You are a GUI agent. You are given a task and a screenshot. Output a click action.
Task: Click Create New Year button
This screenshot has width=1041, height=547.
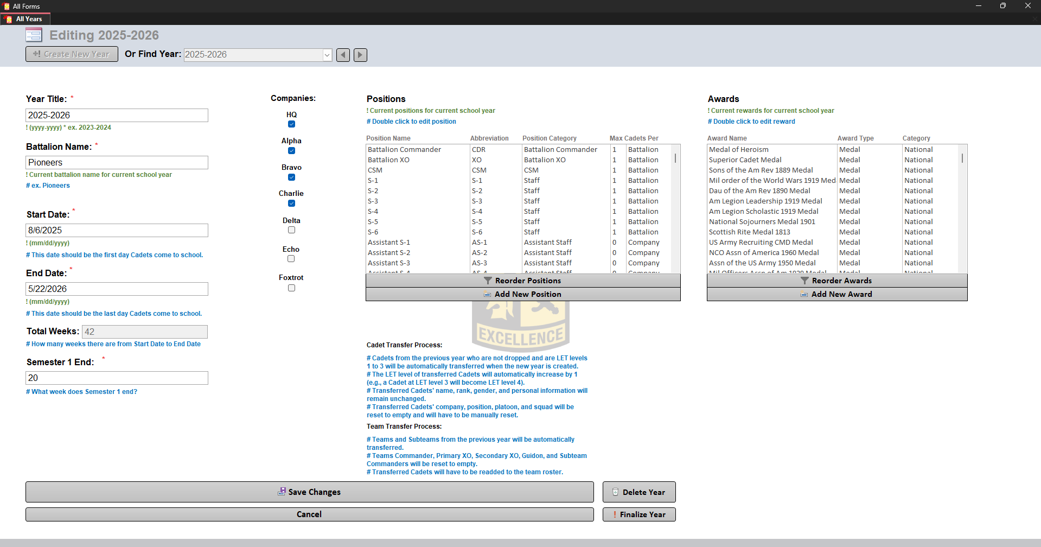pos(72,54)
